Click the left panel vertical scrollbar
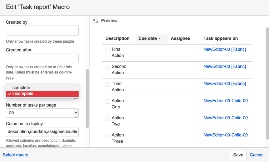Image resolution: width=269 pixels, height=162 pixels. [x=87, y=98]
